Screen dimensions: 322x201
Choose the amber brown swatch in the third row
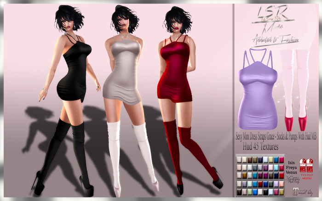(245, 175)
